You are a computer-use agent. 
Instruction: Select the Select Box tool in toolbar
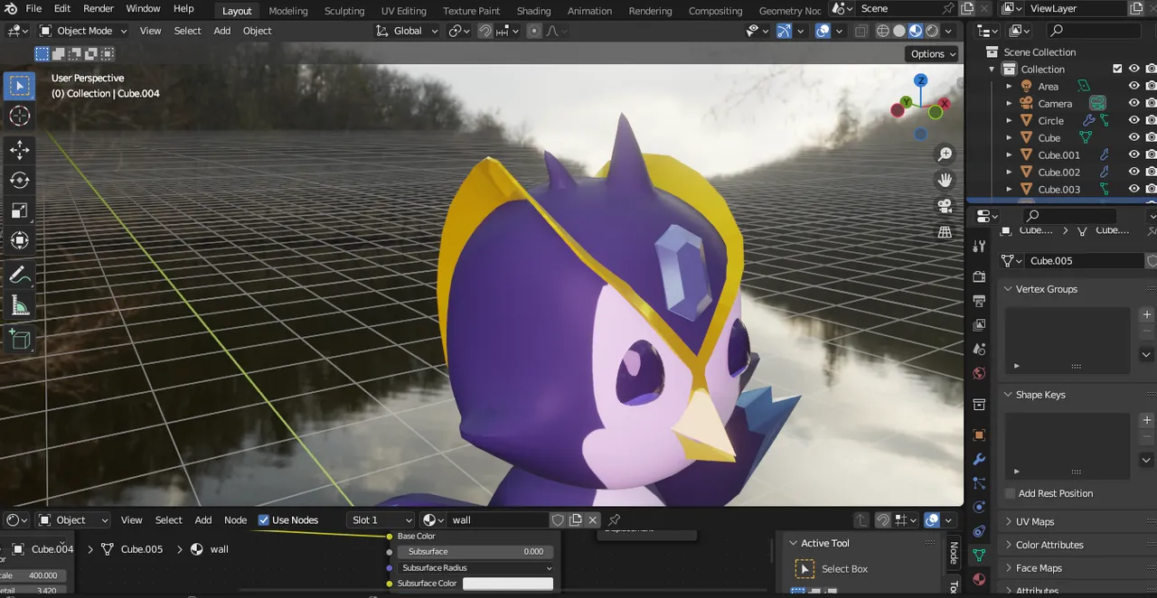pos(19,86)
